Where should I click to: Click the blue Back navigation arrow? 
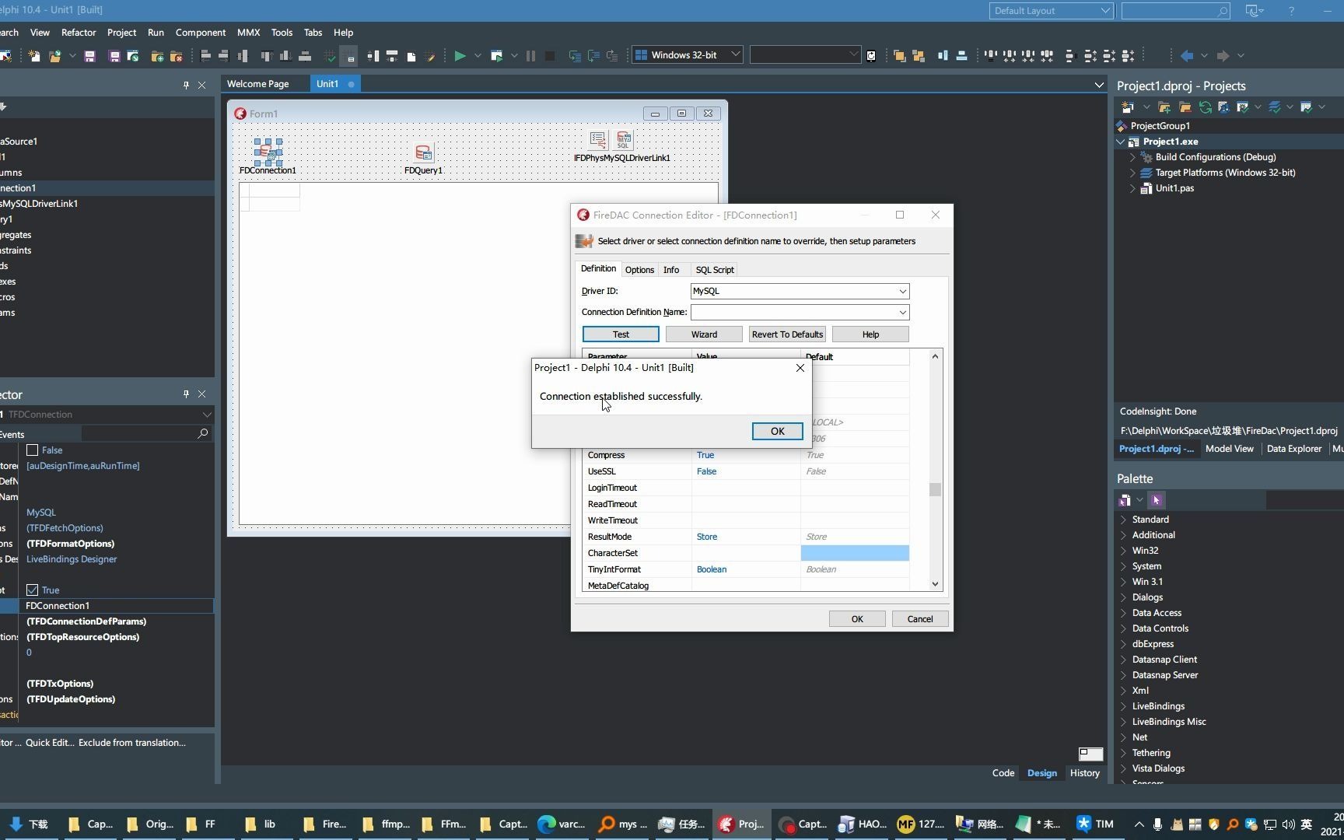point(1187,56)
